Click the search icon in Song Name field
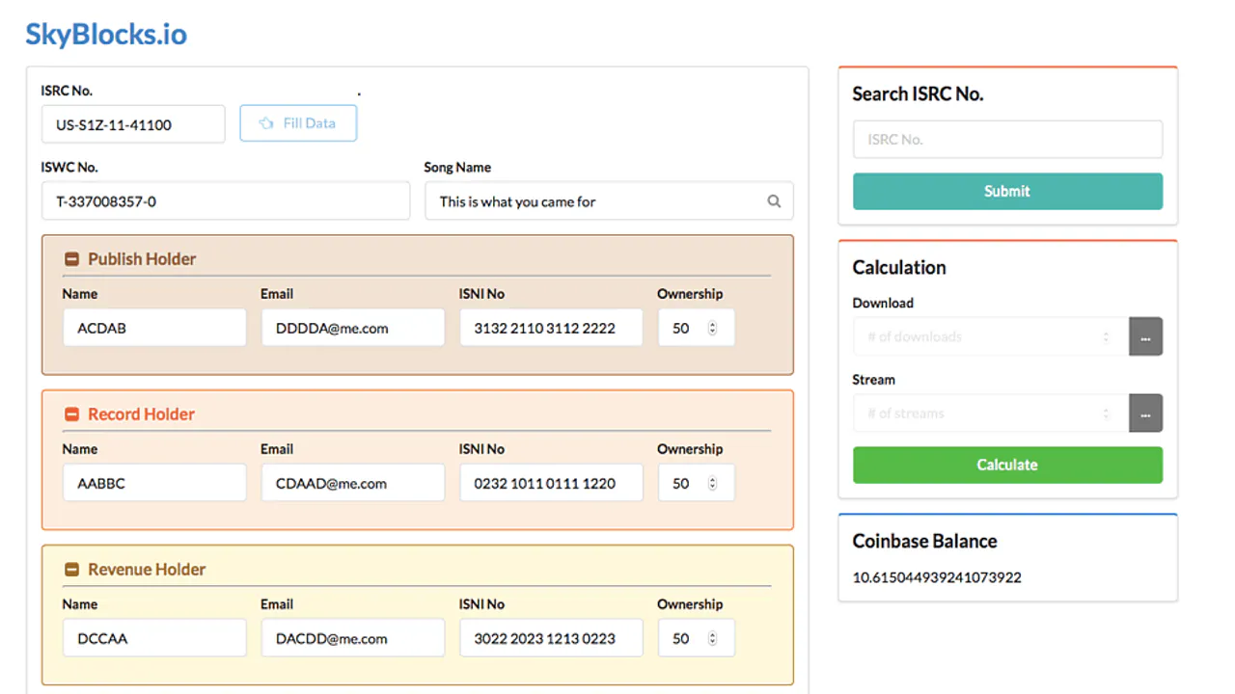Image resolution: width=1235 pixels, height=694 pixels. click(x=774, y=201)
